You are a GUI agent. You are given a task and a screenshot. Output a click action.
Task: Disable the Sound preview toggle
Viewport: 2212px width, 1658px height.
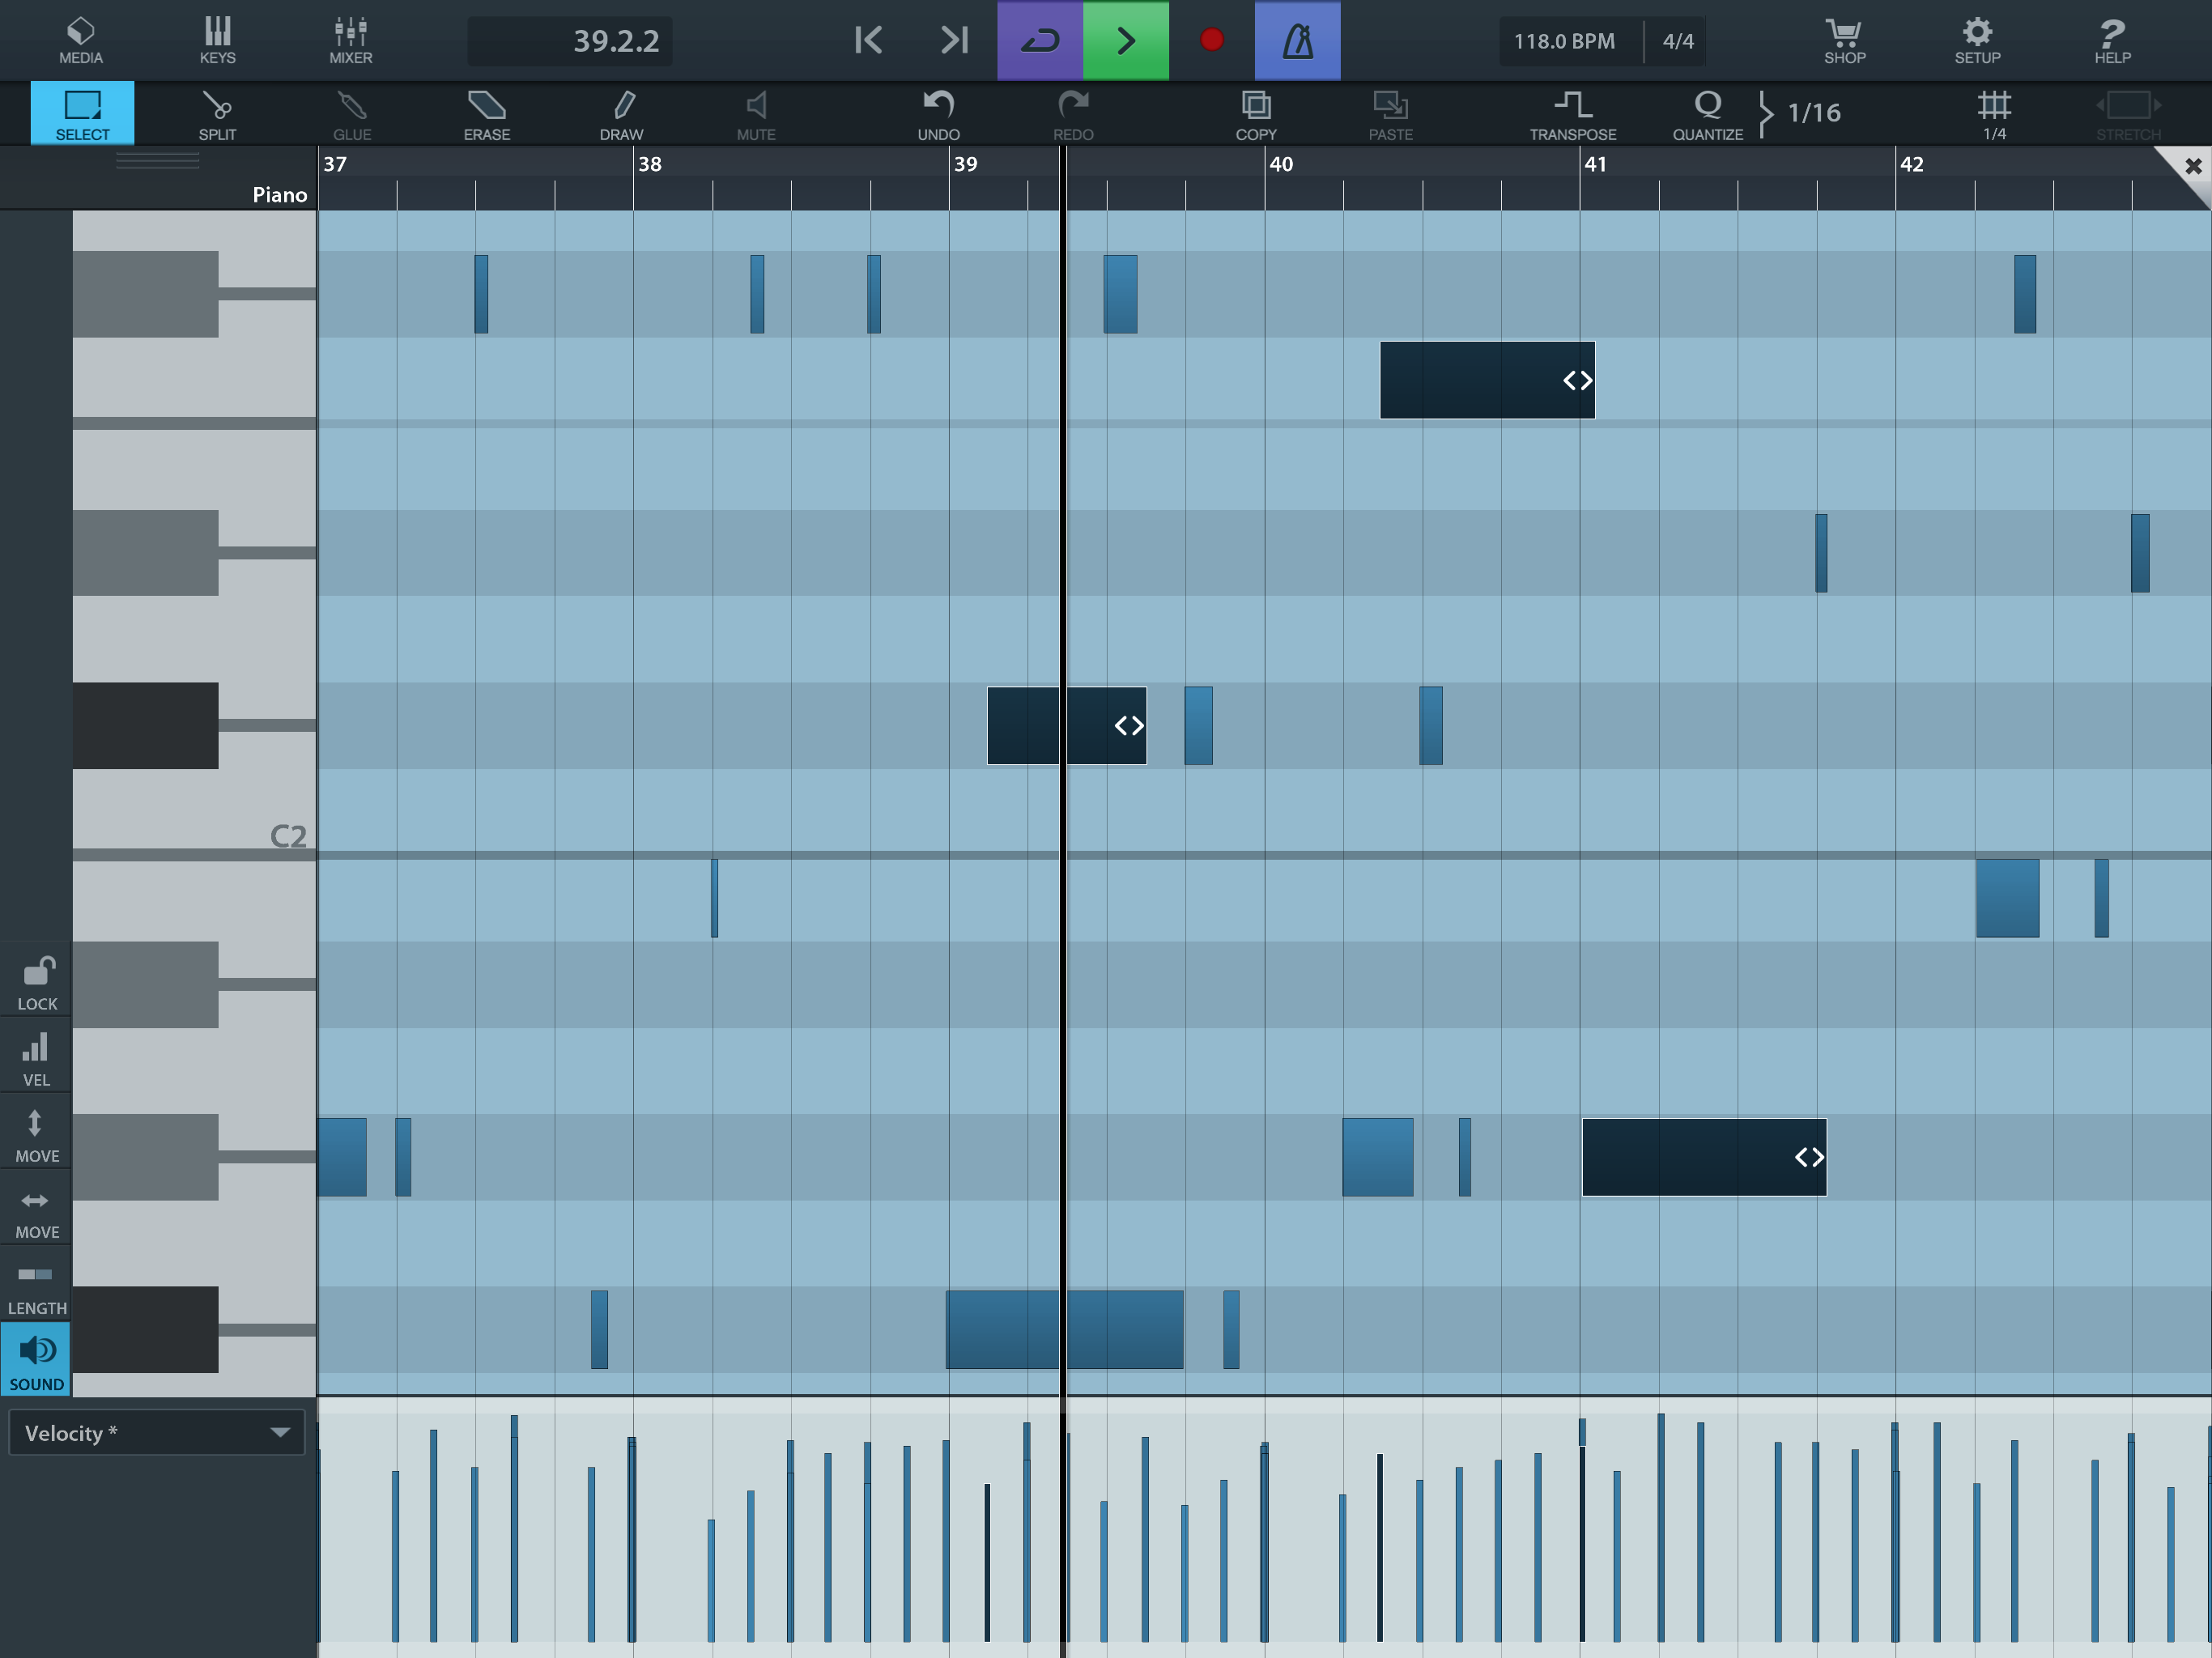tap(37, 1360)
